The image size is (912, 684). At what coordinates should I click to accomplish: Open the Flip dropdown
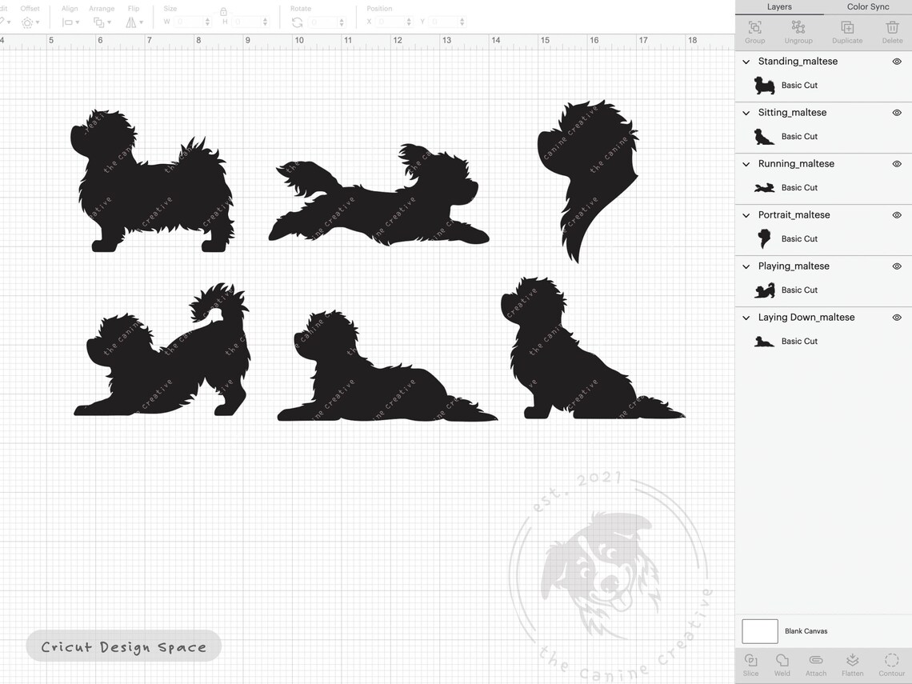click(134, 22)
